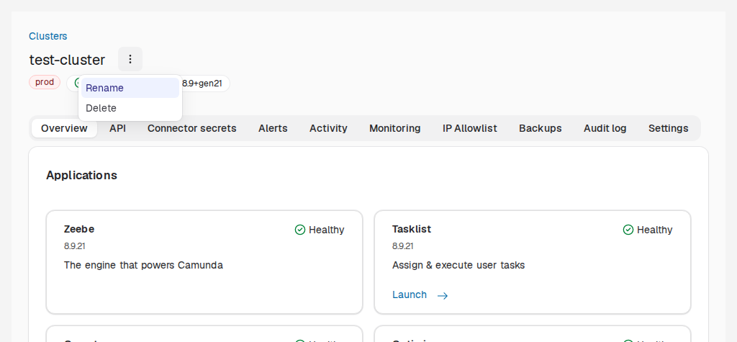Image resolution: width=737 pixels, height=342 pixels.
Task: Open the Monitoring tab
Action: click(395, 128)
